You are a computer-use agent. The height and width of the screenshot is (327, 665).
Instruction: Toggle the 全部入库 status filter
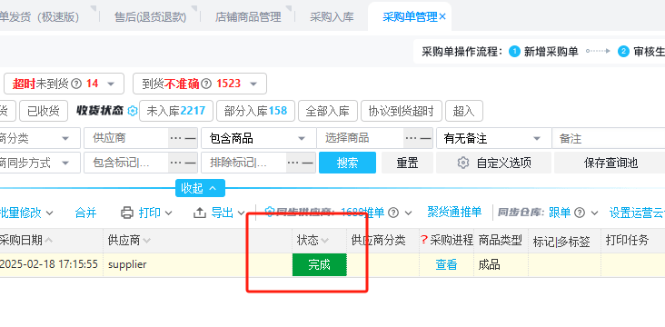pos(328,111)
